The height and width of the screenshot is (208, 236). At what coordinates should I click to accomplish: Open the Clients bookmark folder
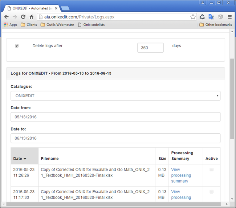[x=29, y=25]
